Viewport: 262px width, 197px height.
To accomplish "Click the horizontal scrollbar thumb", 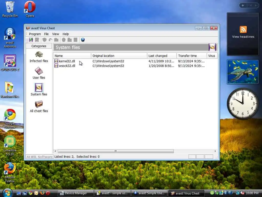I will coord(116,151).
